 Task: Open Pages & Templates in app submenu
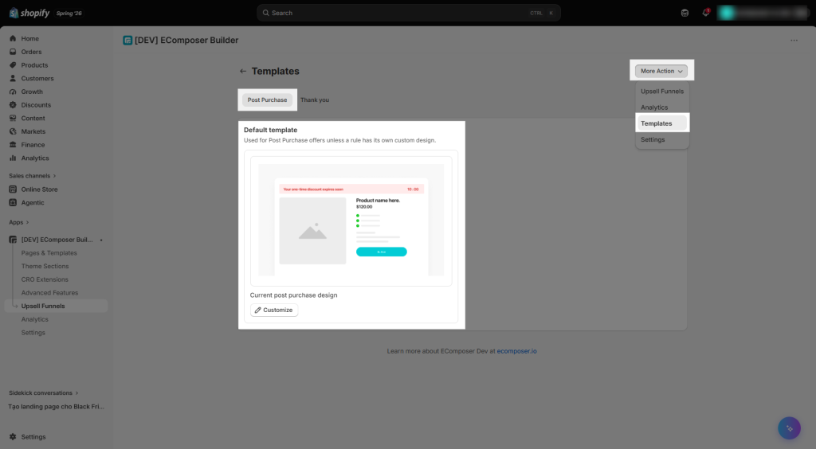click(x=49, y=253)
